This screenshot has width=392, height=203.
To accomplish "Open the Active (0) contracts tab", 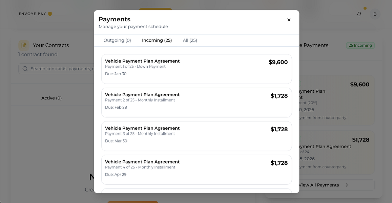I will coord(51,98).
